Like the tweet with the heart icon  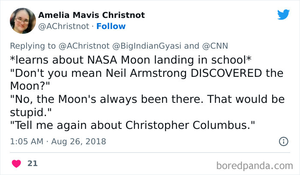(x=17, y=163)
